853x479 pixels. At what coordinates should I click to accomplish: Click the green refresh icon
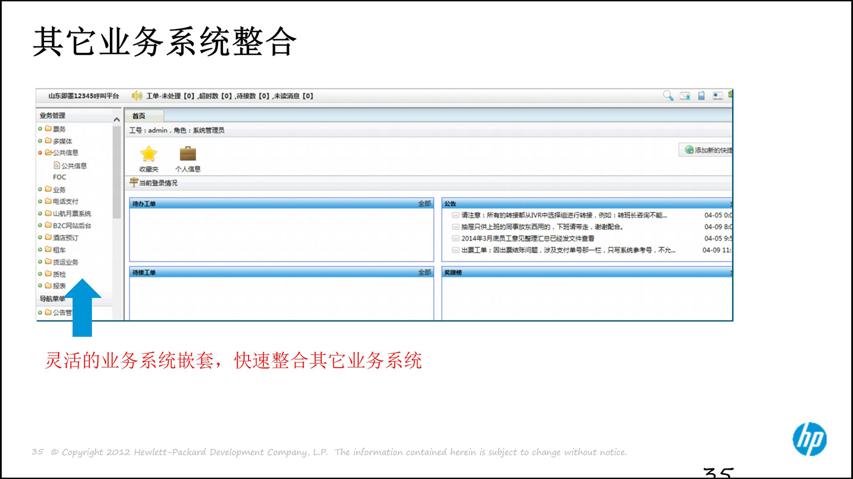point(731,95)
